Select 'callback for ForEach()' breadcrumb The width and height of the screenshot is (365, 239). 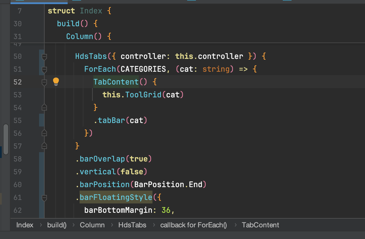click(194, 225)
